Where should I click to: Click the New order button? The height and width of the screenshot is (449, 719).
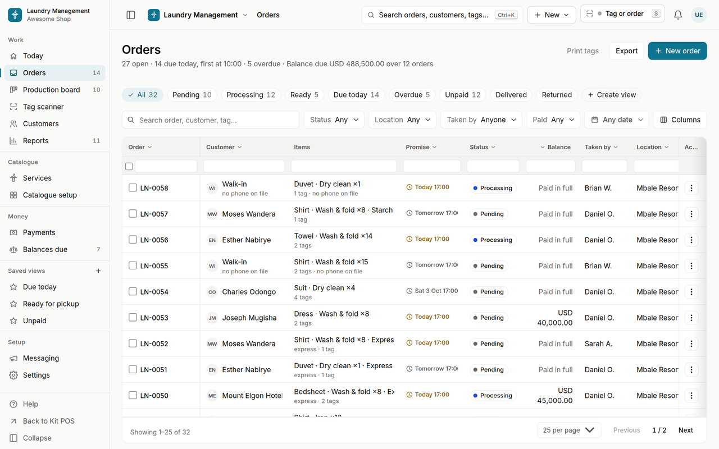[x=677, y=51]
